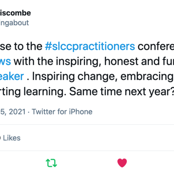Open the tweet timestamp ending "5, 2021"

13,112
